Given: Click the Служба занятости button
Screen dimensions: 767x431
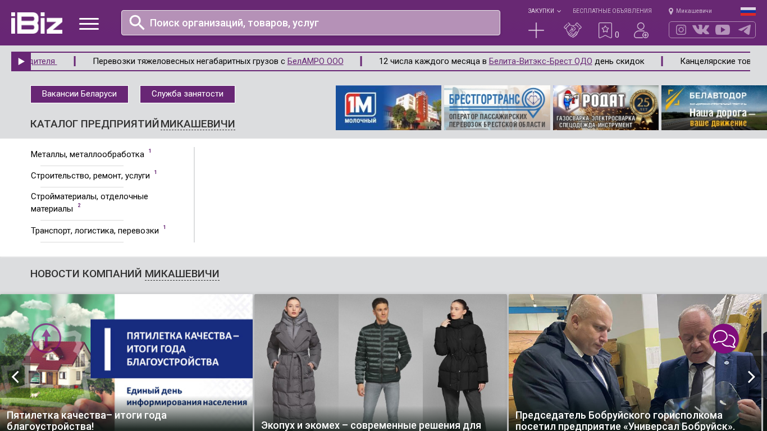Looking at the screenshot, I should tap(188, 94).
